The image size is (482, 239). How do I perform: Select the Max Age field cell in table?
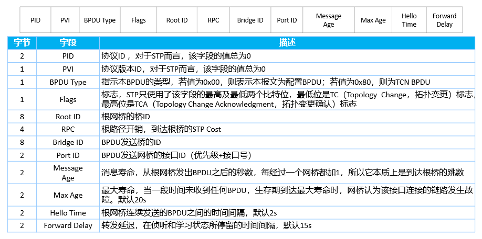[x=68, y=195]
